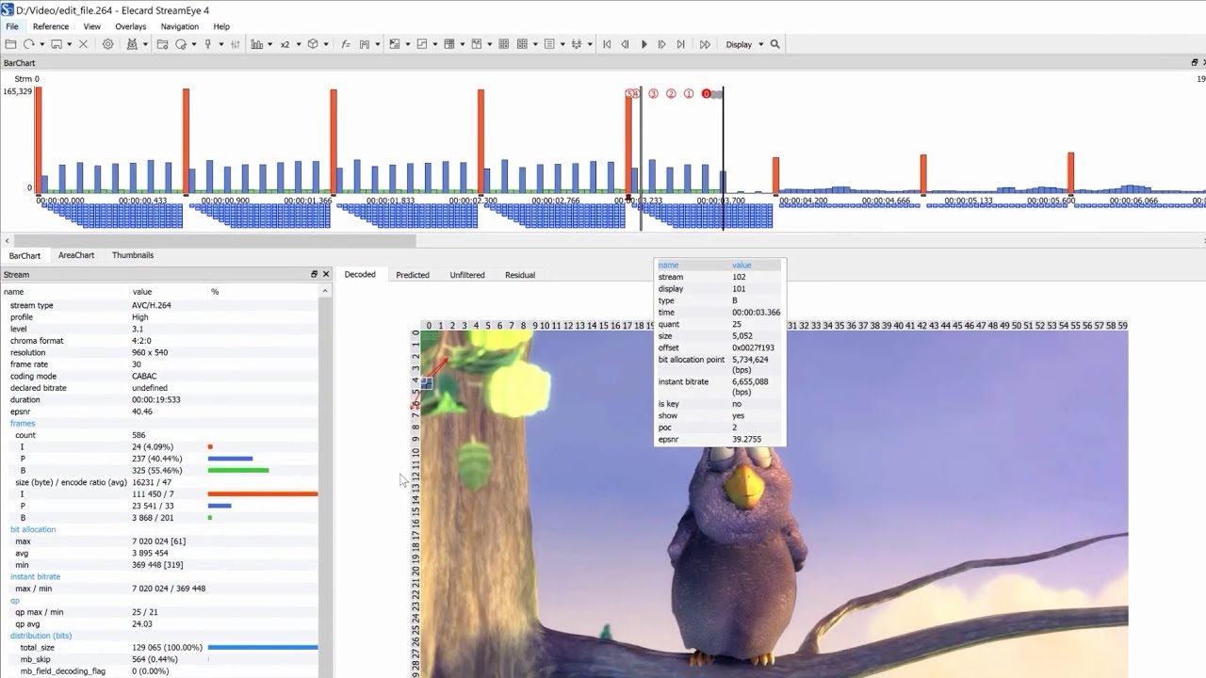Open the Overlays menu
Screen dimensions: 1206x678
tap(131, 26)
